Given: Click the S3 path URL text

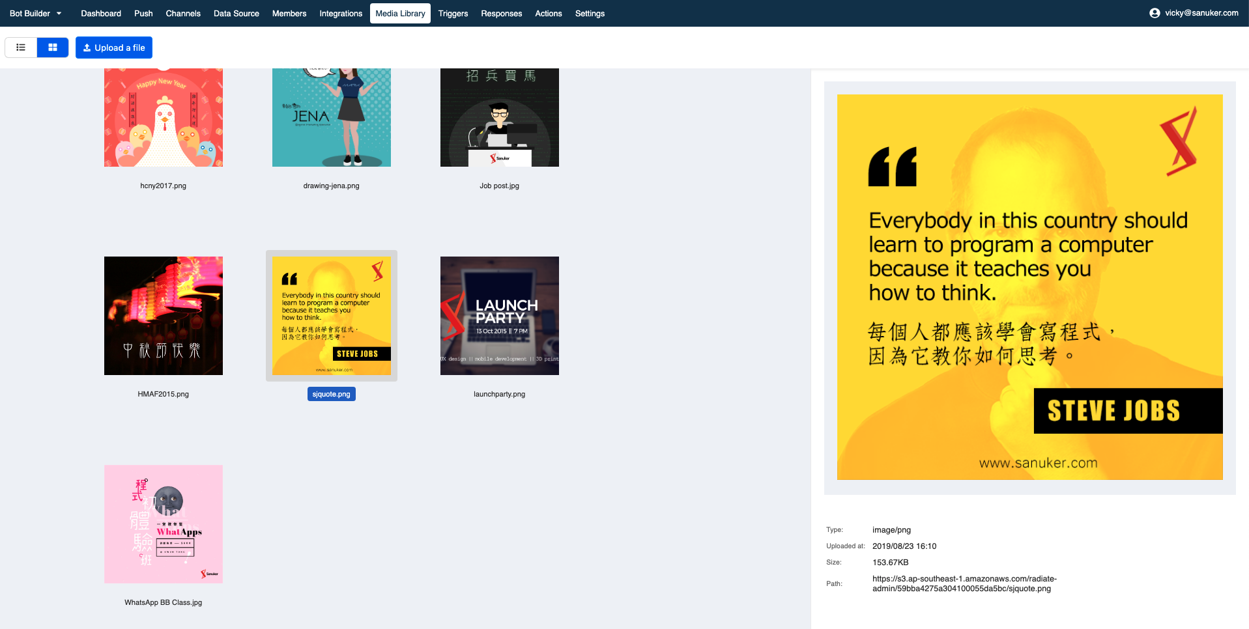Looking at the screenshot, I should coord(964,583).
